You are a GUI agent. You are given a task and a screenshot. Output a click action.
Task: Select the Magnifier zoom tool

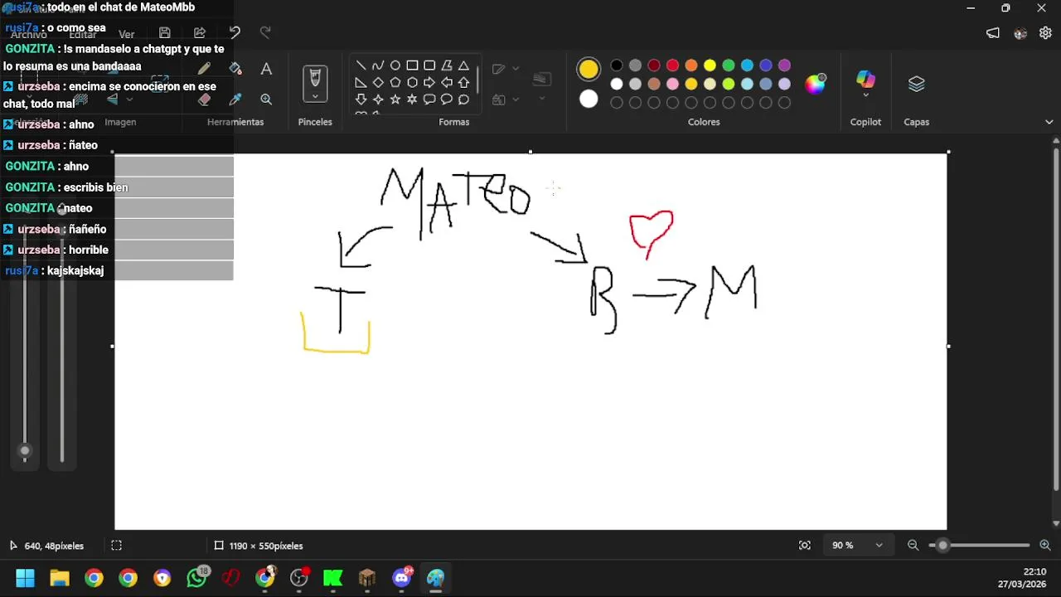[x=266, y=99]
